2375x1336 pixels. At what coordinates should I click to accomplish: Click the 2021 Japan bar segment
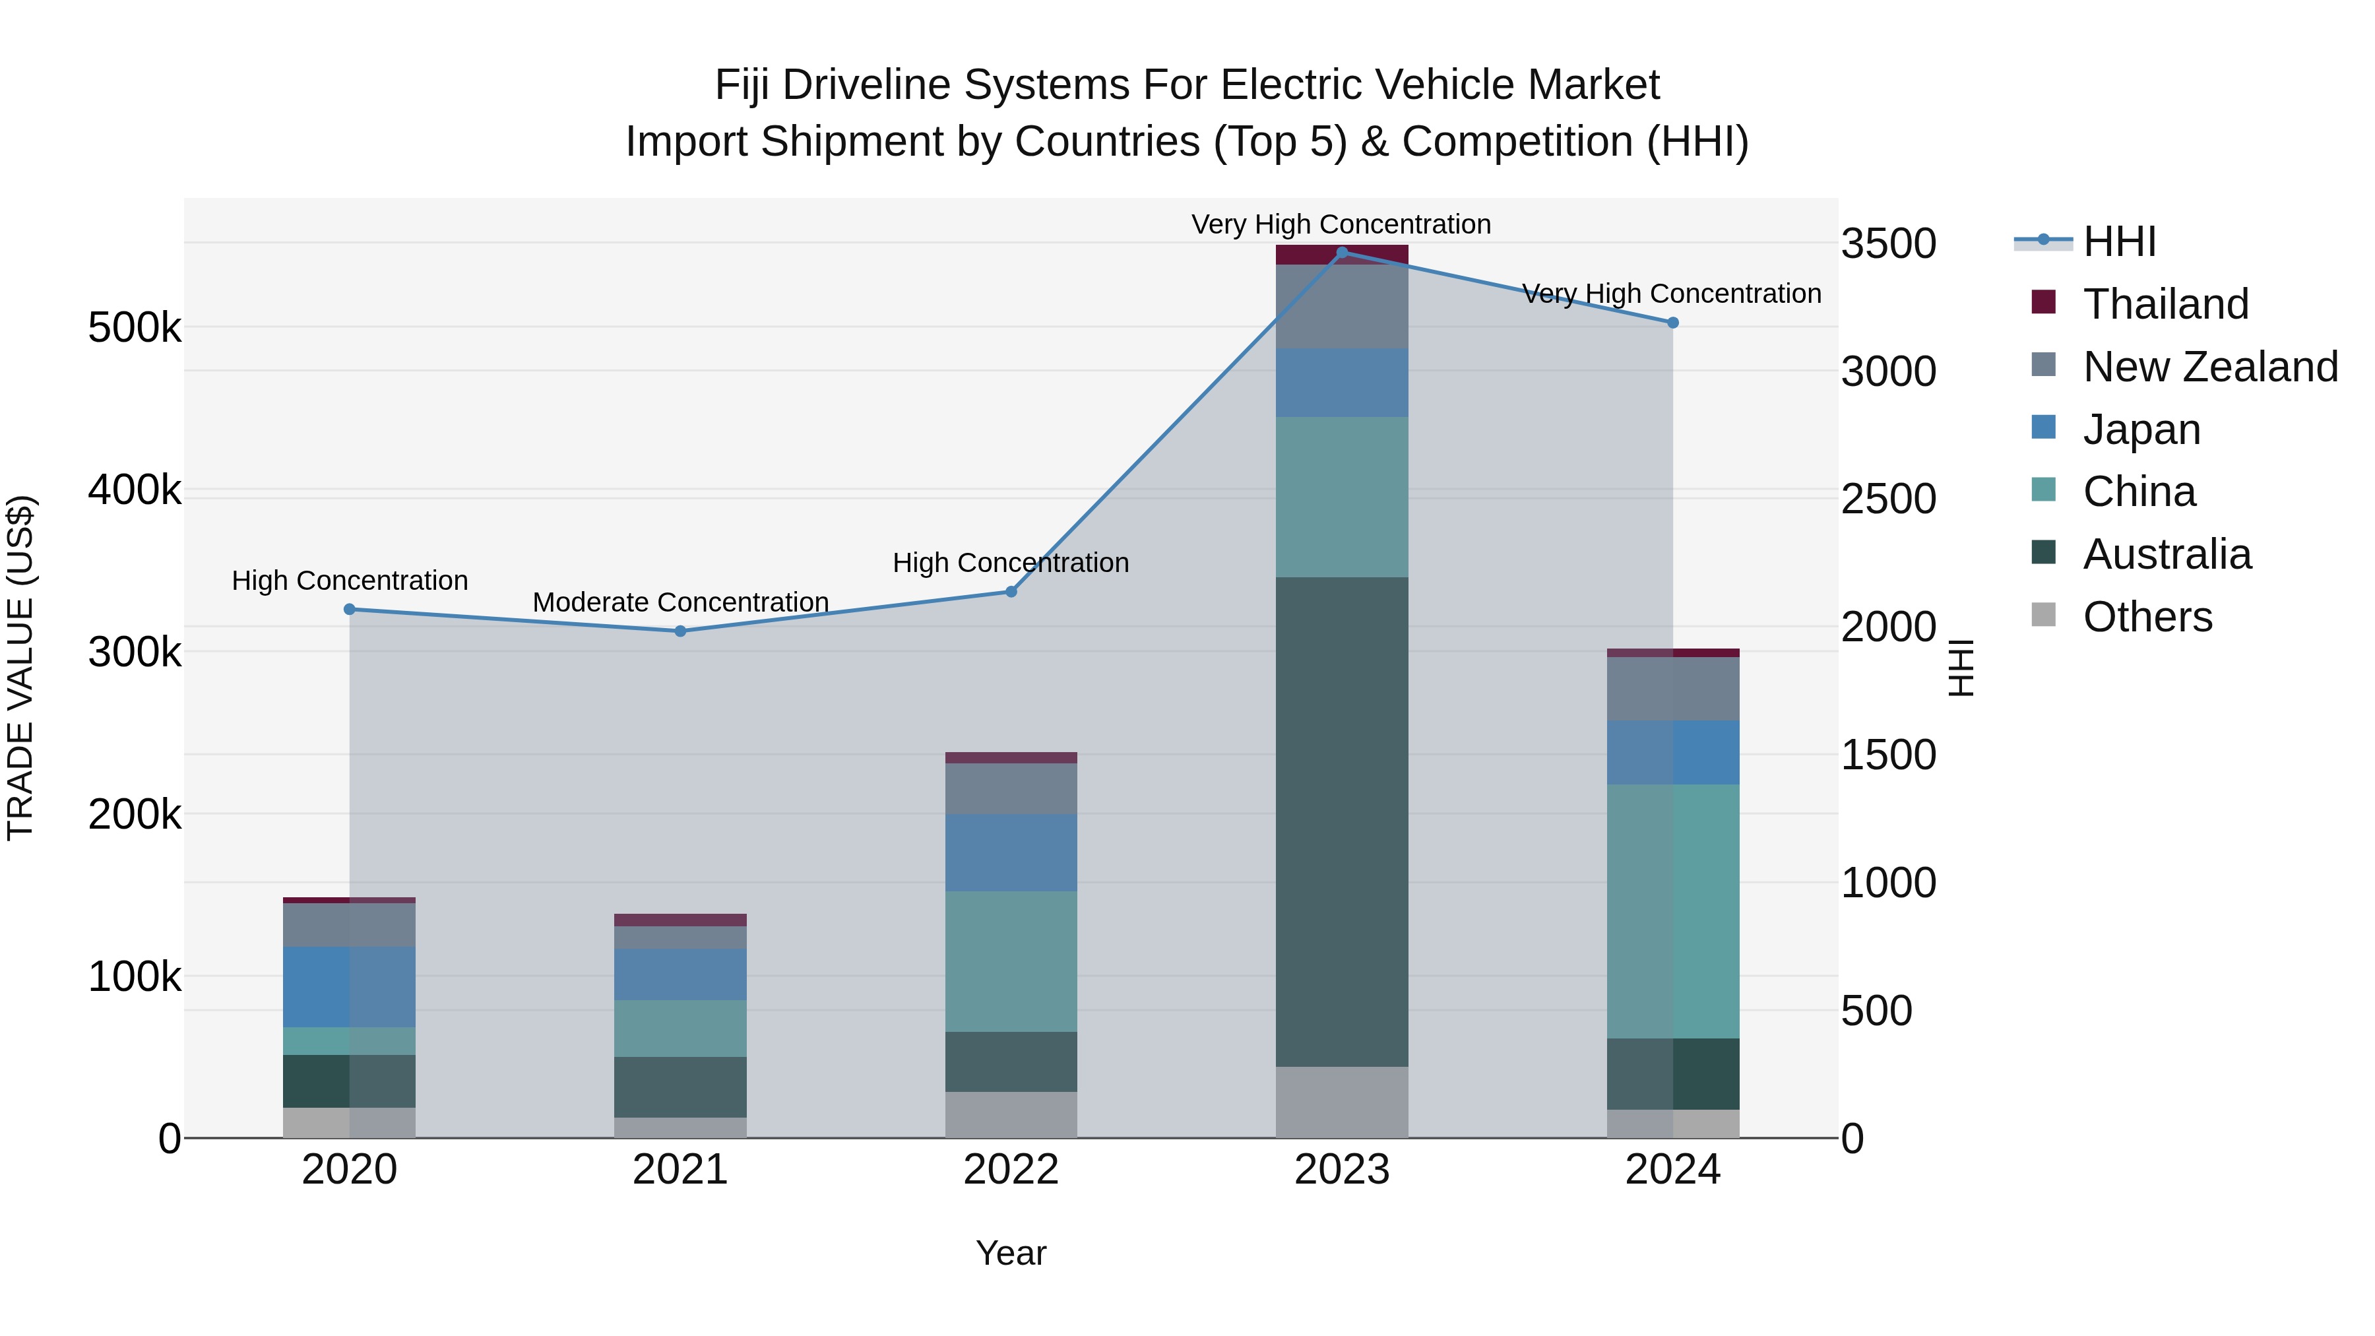(680, 976)
